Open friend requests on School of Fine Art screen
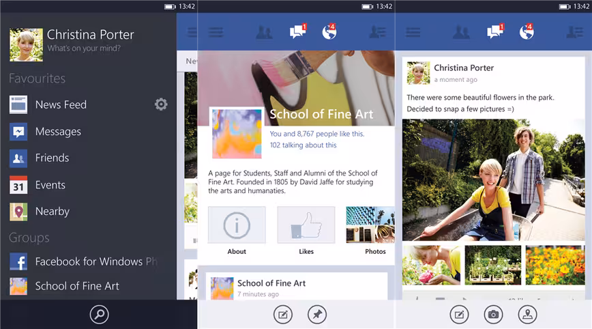This screenshot has width=592, height=329. click(x=264, y=33)
